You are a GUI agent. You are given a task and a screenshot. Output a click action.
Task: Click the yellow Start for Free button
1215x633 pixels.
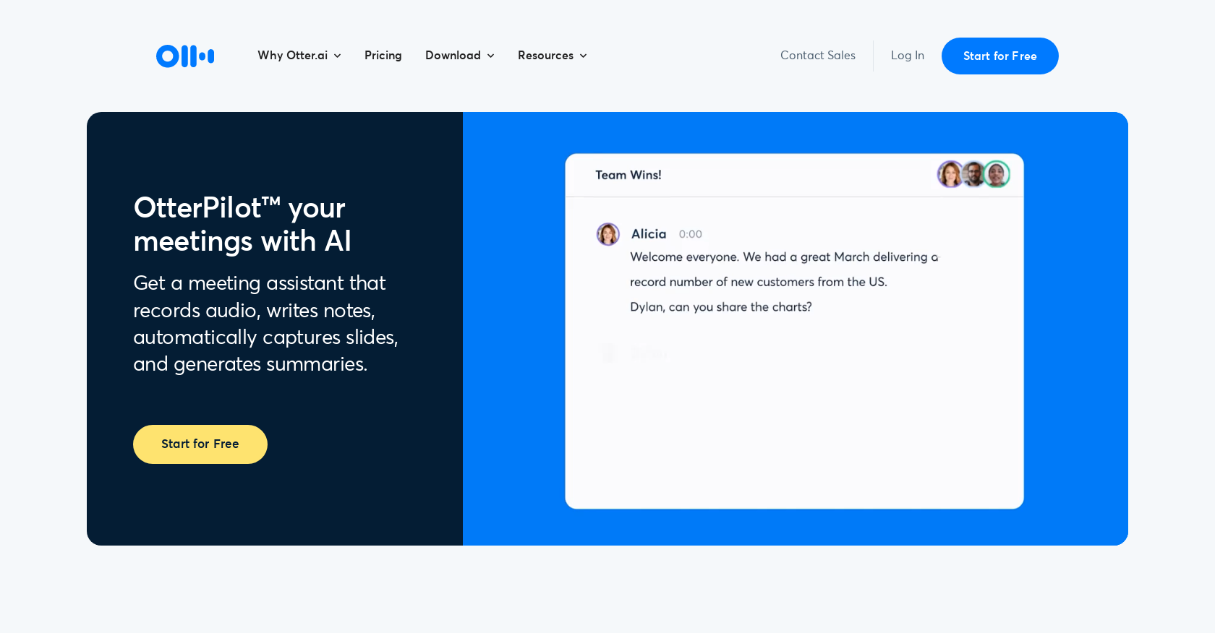click(x=200, y=444)
